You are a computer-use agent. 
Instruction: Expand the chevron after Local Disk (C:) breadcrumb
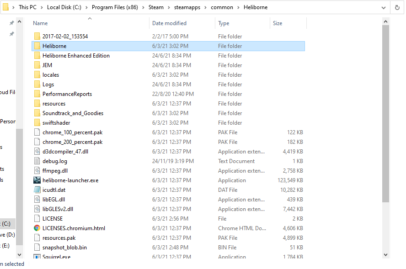coord(86,7)
